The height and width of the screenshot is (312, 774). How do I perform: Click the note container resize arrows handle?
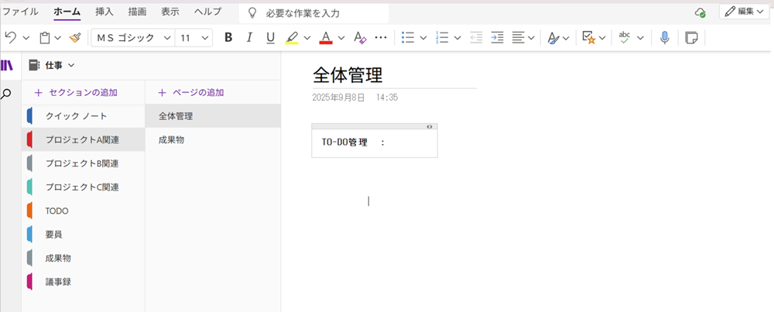[x=430, y=127]
